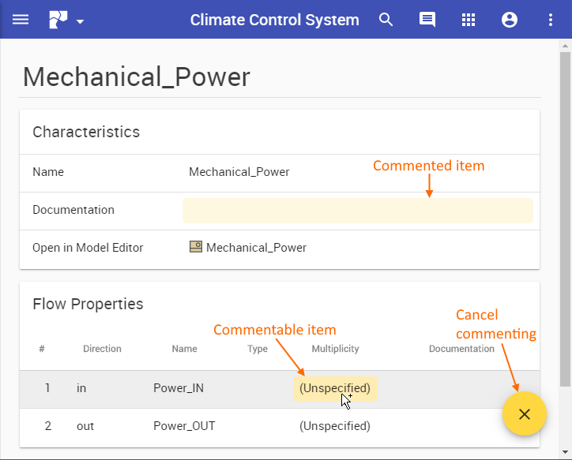Select the highlighted Documentation commented field
This screenshot has height=460, width=572.
click(357, 211)
